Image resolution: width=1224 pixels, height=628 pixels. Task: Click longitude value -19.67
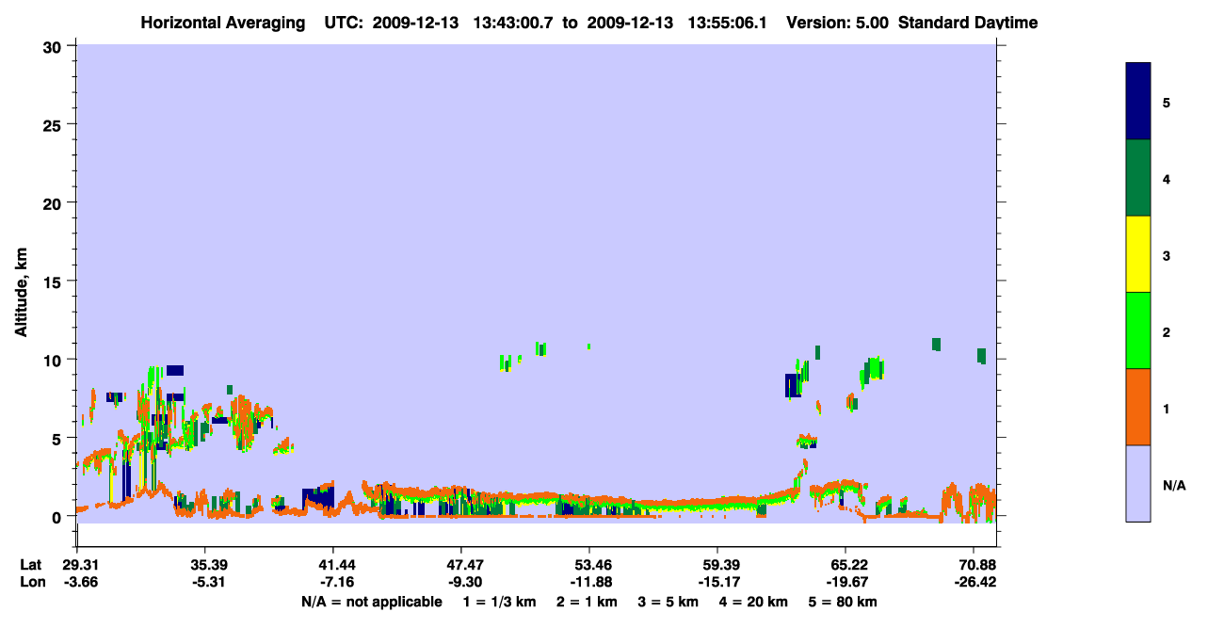846,582
